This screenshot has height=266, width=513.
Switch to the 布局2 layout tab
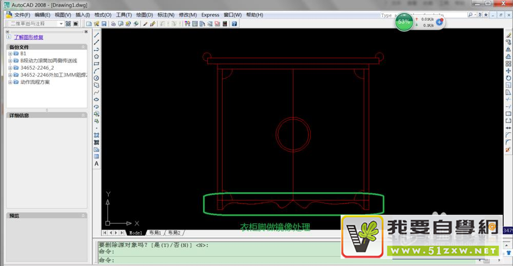[x=174, y=233]
